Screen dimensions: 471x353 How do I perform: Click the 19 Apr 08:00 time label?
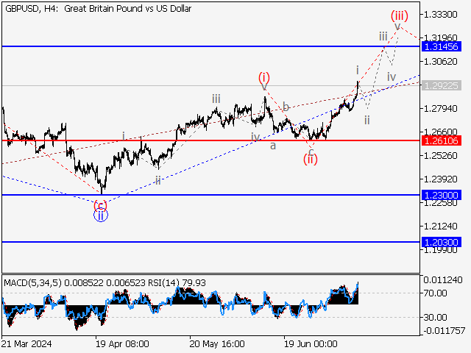pos(122,343)
